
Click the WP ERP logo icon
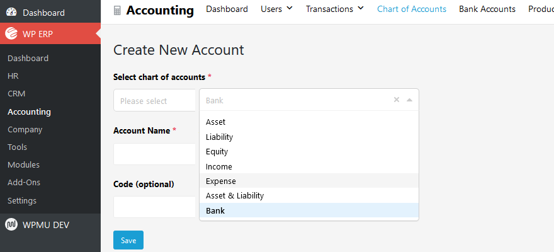[x=11, y=34]
